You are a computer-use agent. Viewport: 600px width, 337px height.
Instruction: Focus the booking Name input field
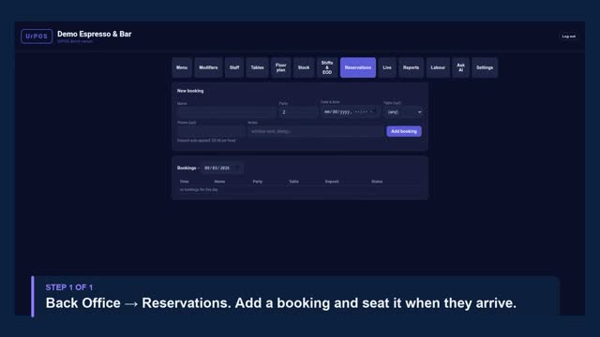(x=227, y=112)
